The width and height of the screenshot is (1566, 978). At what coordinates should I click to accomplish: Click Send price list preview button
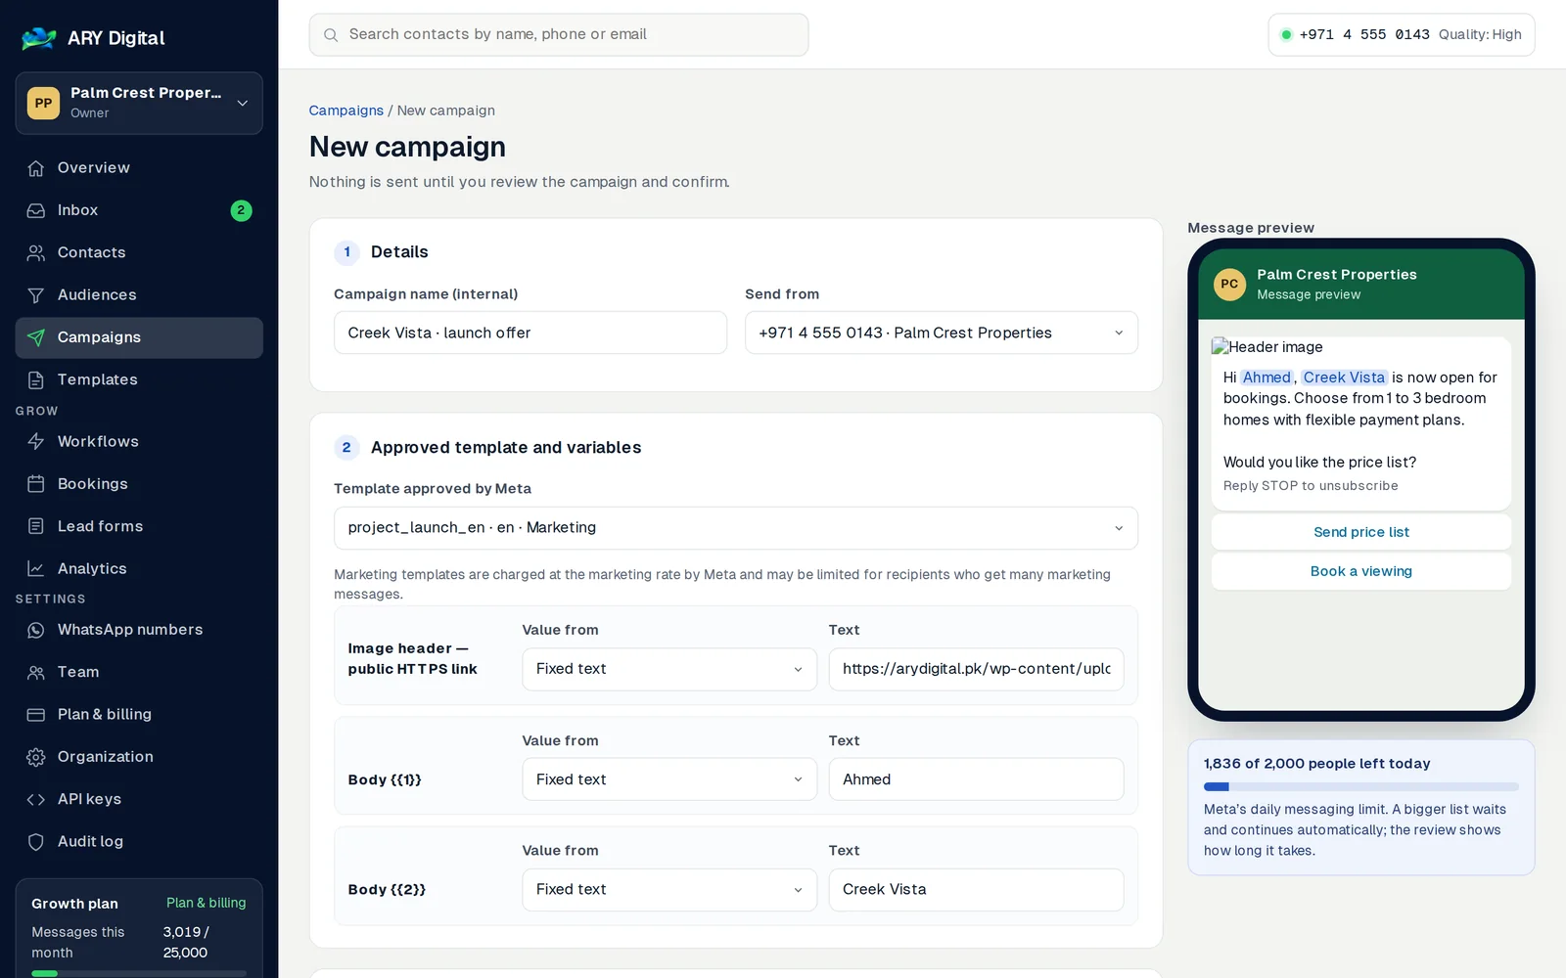coord(1361,532)
